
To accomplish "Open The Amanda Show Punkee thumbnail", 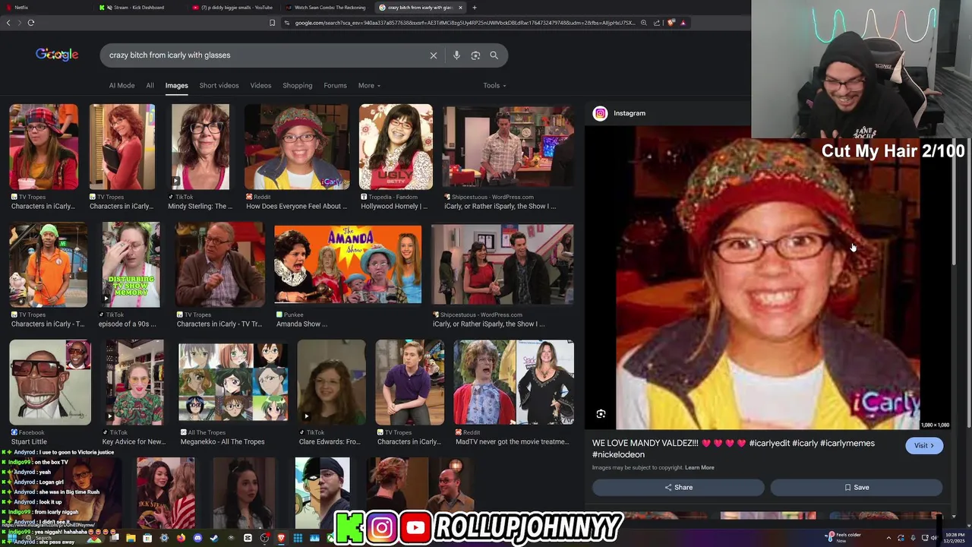I will click(x=348, y=264).
